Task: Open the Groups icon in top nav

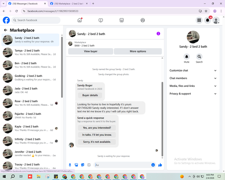Action: click(x=143, y=20)
